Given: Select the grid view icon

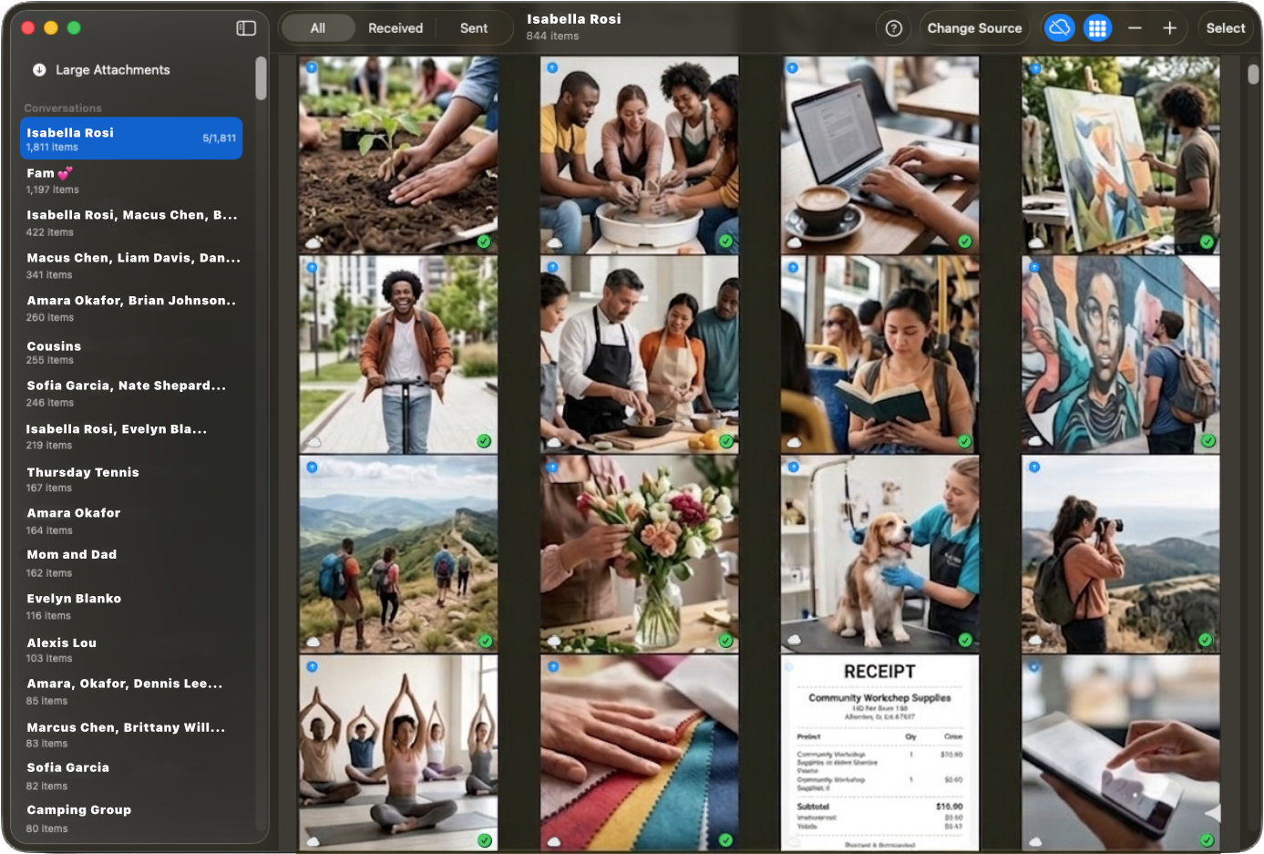Looking at the screenshot, I should coord(1098,28).
